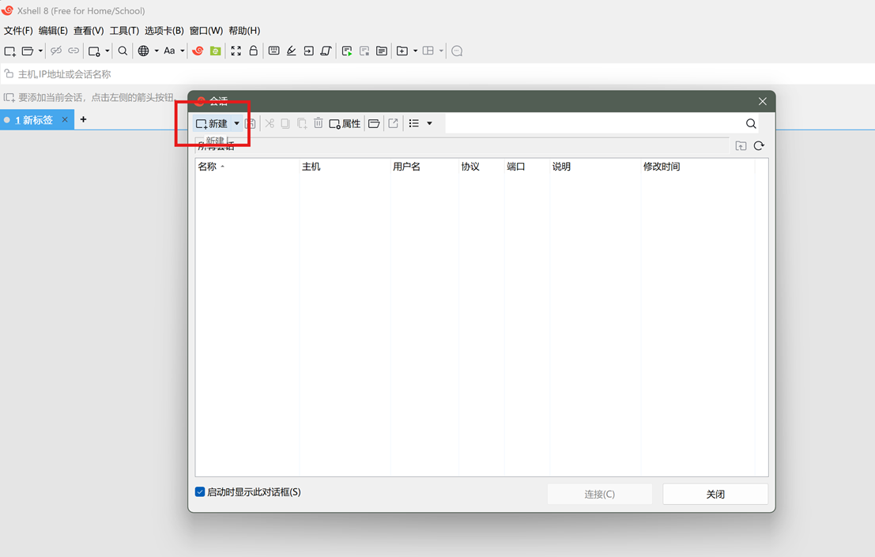This screenshot has width=875, height=557.
Task: Open the 查看(V) menu
Action: 89,31
